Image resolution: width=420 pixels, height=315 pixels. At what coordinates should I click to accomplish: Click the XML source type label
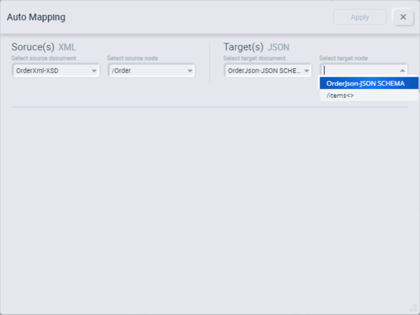tap(67, 48)
